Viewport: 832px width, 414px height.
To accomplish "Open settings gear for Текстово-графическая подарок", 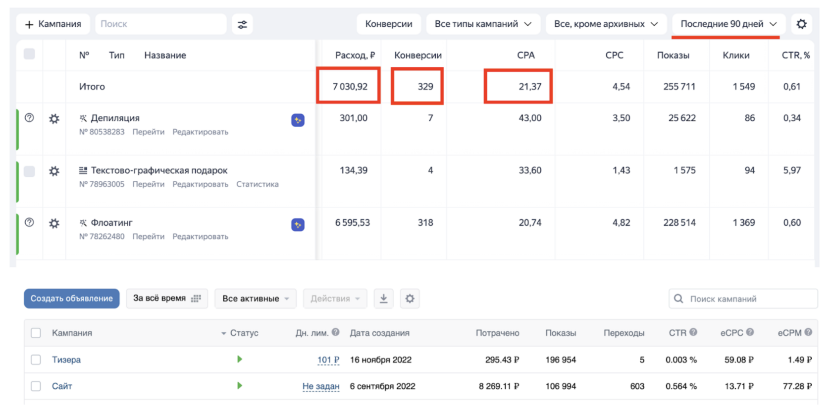I will (54, 171).
